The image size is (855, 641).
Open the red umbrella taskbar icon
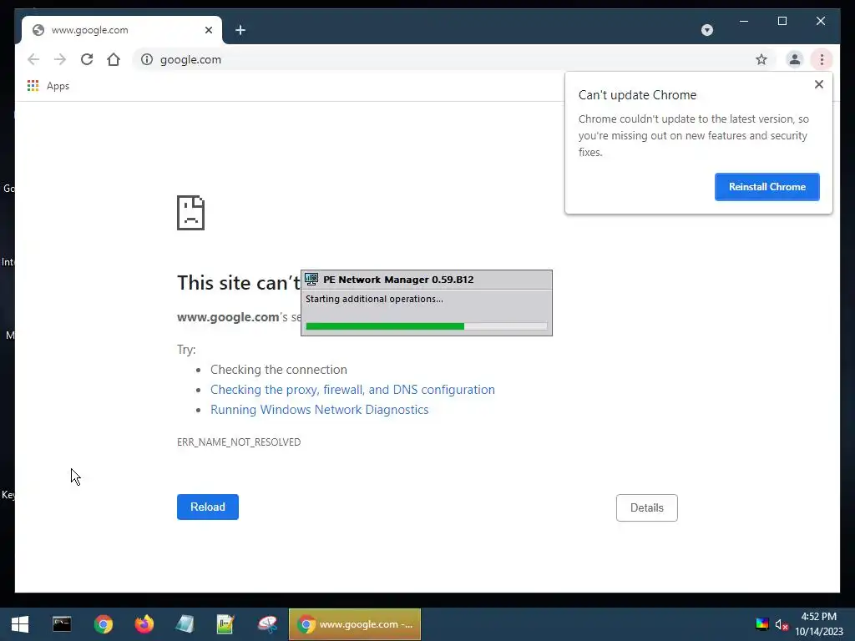[x=267, y=624]
